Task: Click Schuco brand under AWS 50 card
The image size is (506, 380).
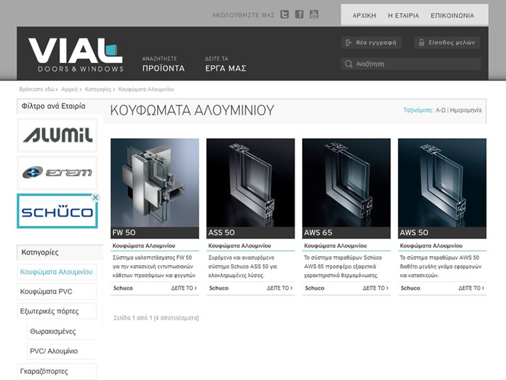Action: pyautogui.click(x=410, y=288)
